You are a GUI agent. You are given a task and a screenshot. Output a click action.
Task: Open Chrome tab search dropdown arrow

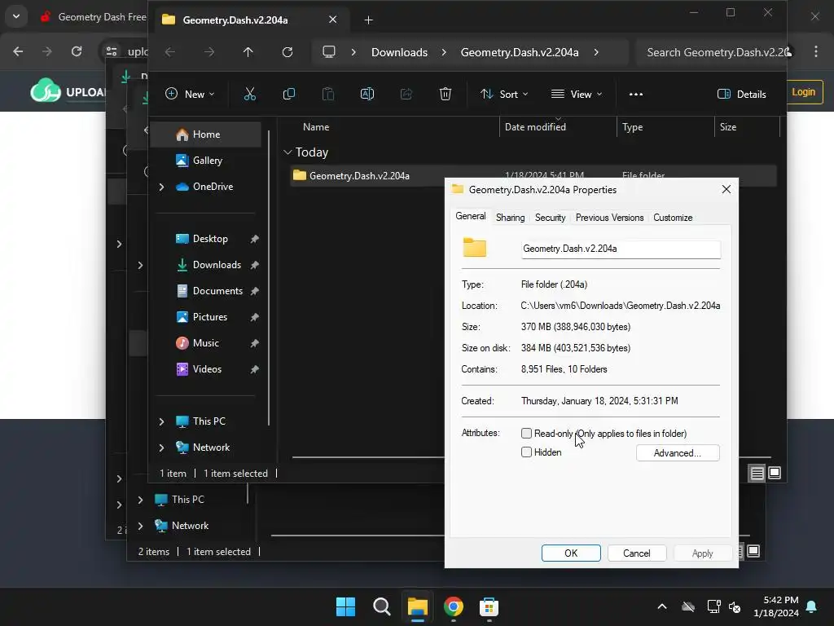tap(16, 16)
